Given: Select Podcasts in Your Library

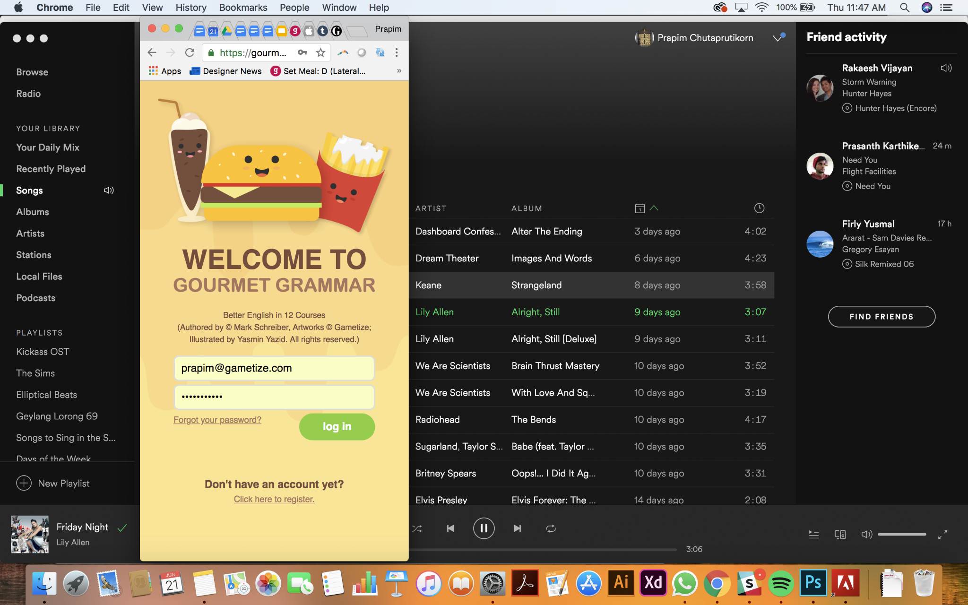Looking at the screenshot, I should [36, 298].
